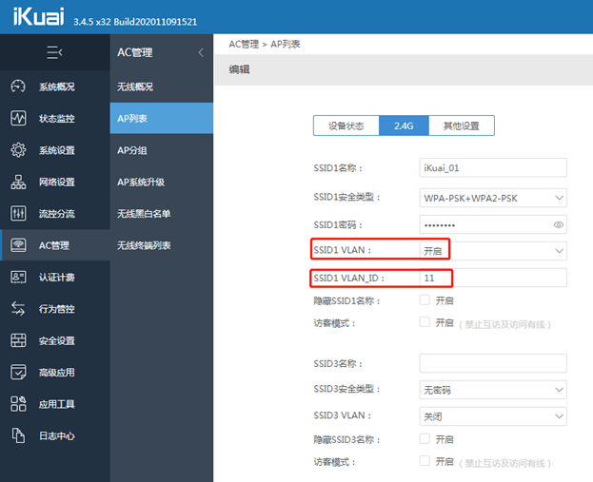Viewport: 593px width, 482px height.
Task: Click the 网络设置 network icon
Action: [18, 182]
